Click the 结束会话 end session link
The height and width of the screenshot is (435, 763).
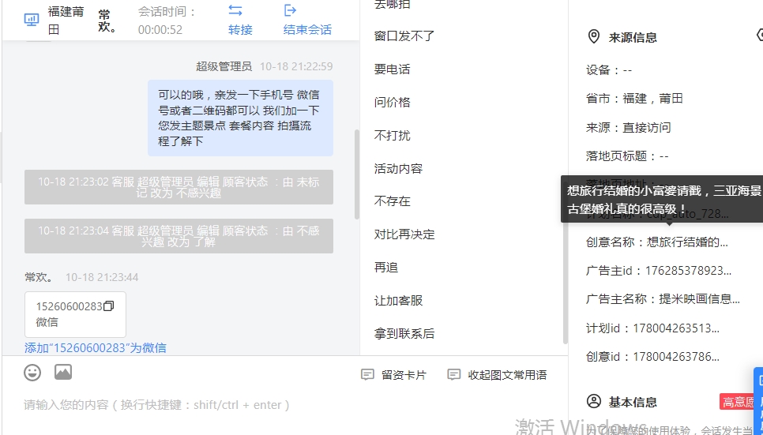pos(307,30)
